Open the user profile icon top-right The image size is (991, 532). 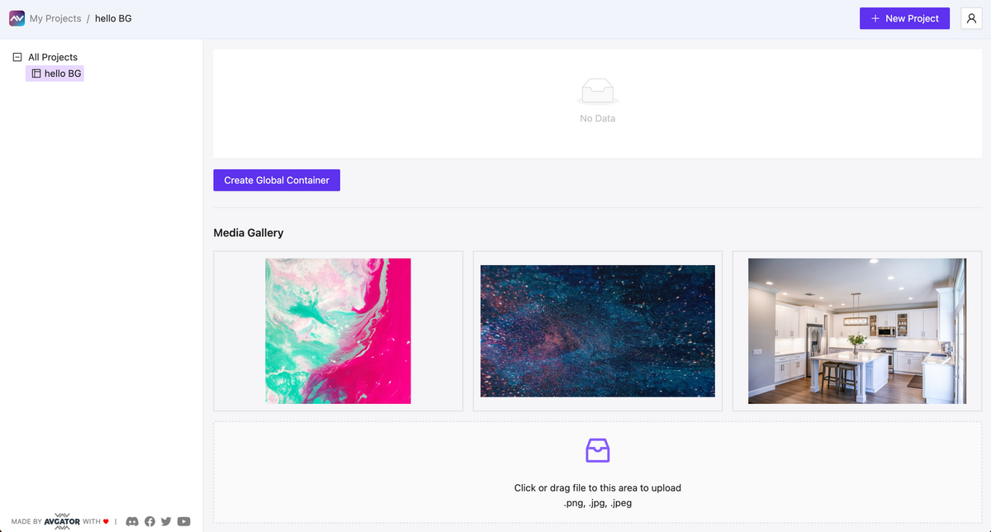(970, 18)
